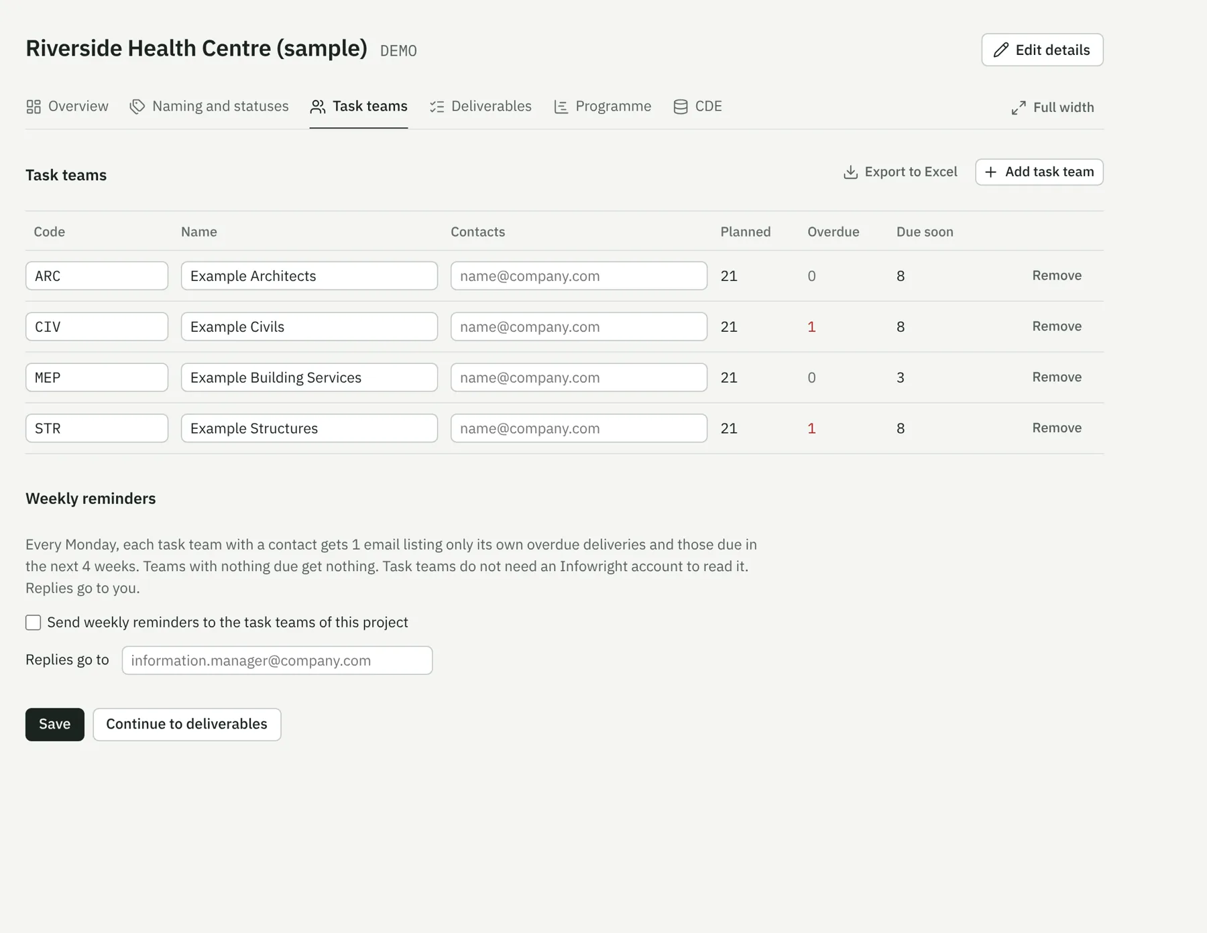Click the planned value 21 for ARC
This screenshot has width=1207, height=933.
coord(729,276)
